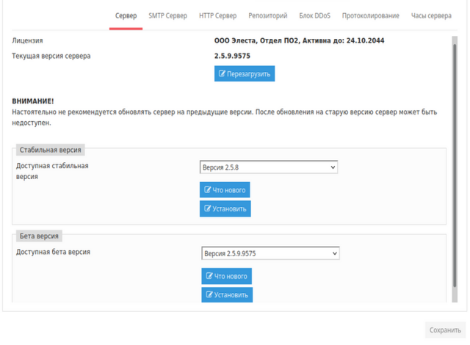Open the stable version dropdown showing Версия 2.5.8
This screenshot has width=470, height=345.
[x=268, y=167]
